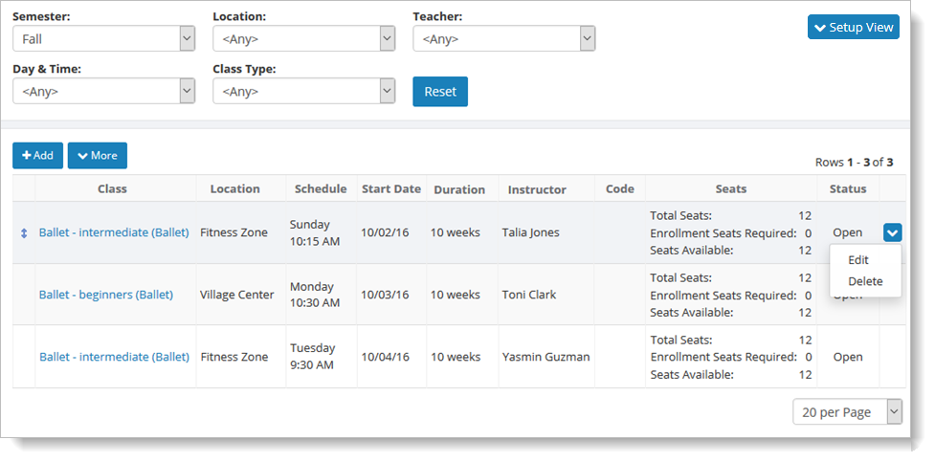The width and height of the screenshot is (935, 462).
Task: Open the Class Type dropdown
Action: tap(303, 92)
